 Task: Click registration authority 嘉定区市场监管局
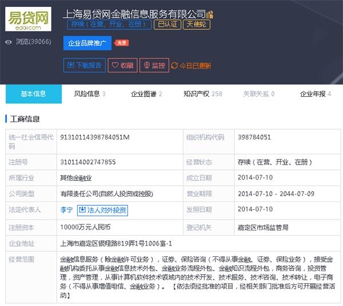[x=263, y=228]
